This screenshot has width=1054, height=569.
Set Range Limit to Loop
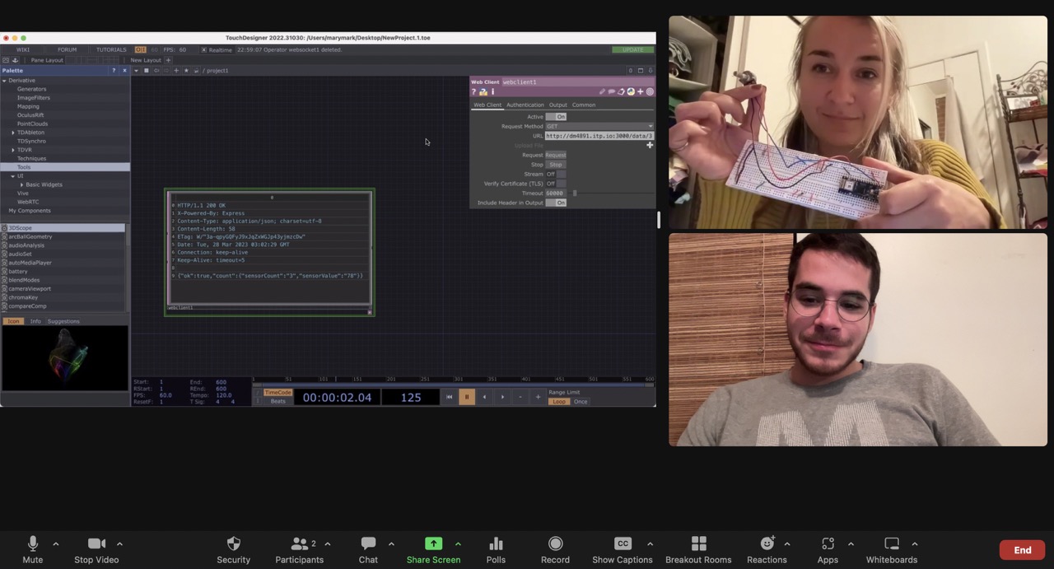pos(559,401)
